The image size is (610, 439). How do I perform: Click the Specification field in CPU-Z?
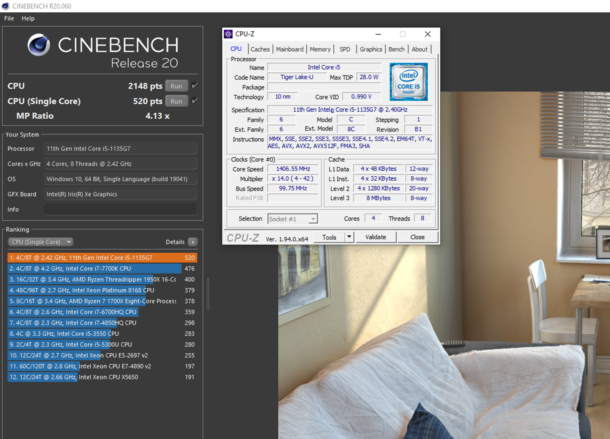pyautogui.click(x=350, y=109)
